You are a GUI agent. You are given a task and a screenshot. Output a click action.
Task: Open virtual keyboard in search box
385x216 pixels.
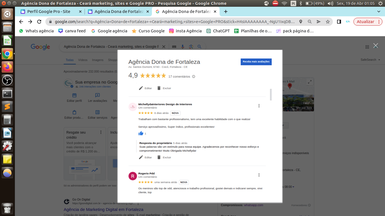[x=174, y=47]
